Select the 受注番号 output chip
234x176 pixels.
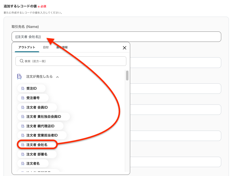point(33,98)
